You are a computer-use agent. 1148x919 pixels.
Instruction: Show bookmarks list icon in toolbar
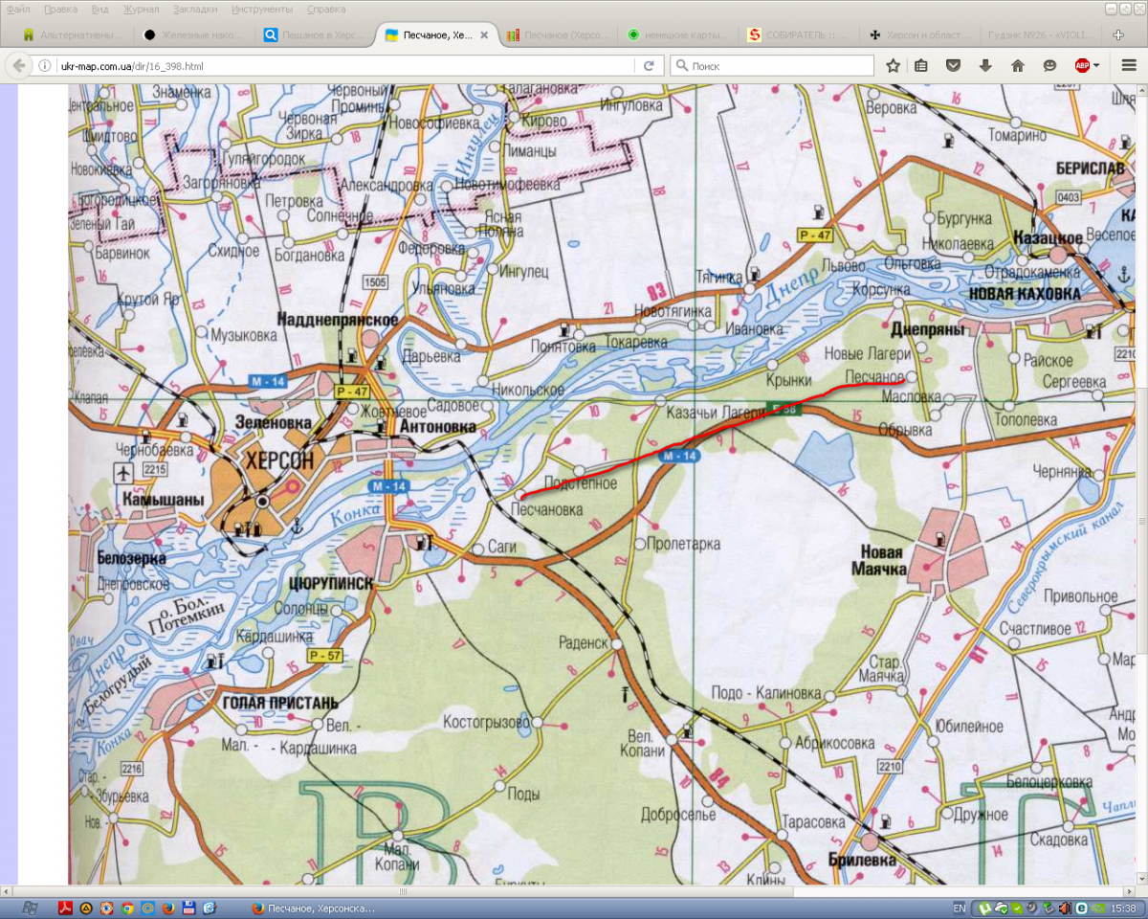[921, 66]
